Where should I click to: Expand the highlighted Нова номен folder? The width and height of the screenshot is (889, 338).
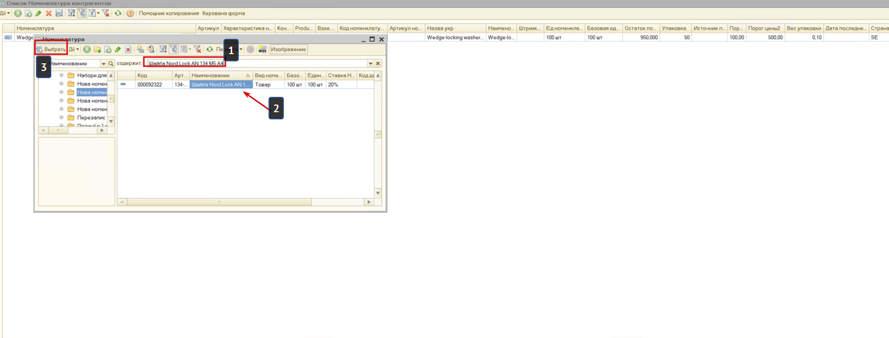(x=61, y=92)
